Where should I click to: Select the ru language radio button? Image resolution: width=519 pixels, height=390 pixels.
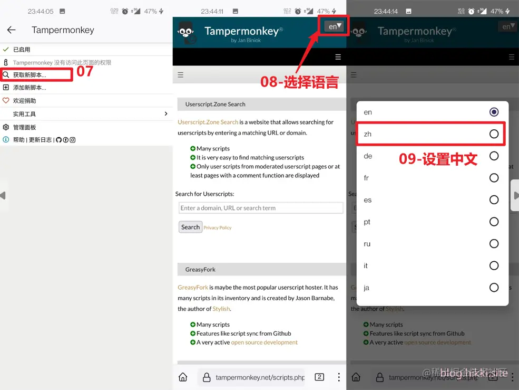point(494,243)
